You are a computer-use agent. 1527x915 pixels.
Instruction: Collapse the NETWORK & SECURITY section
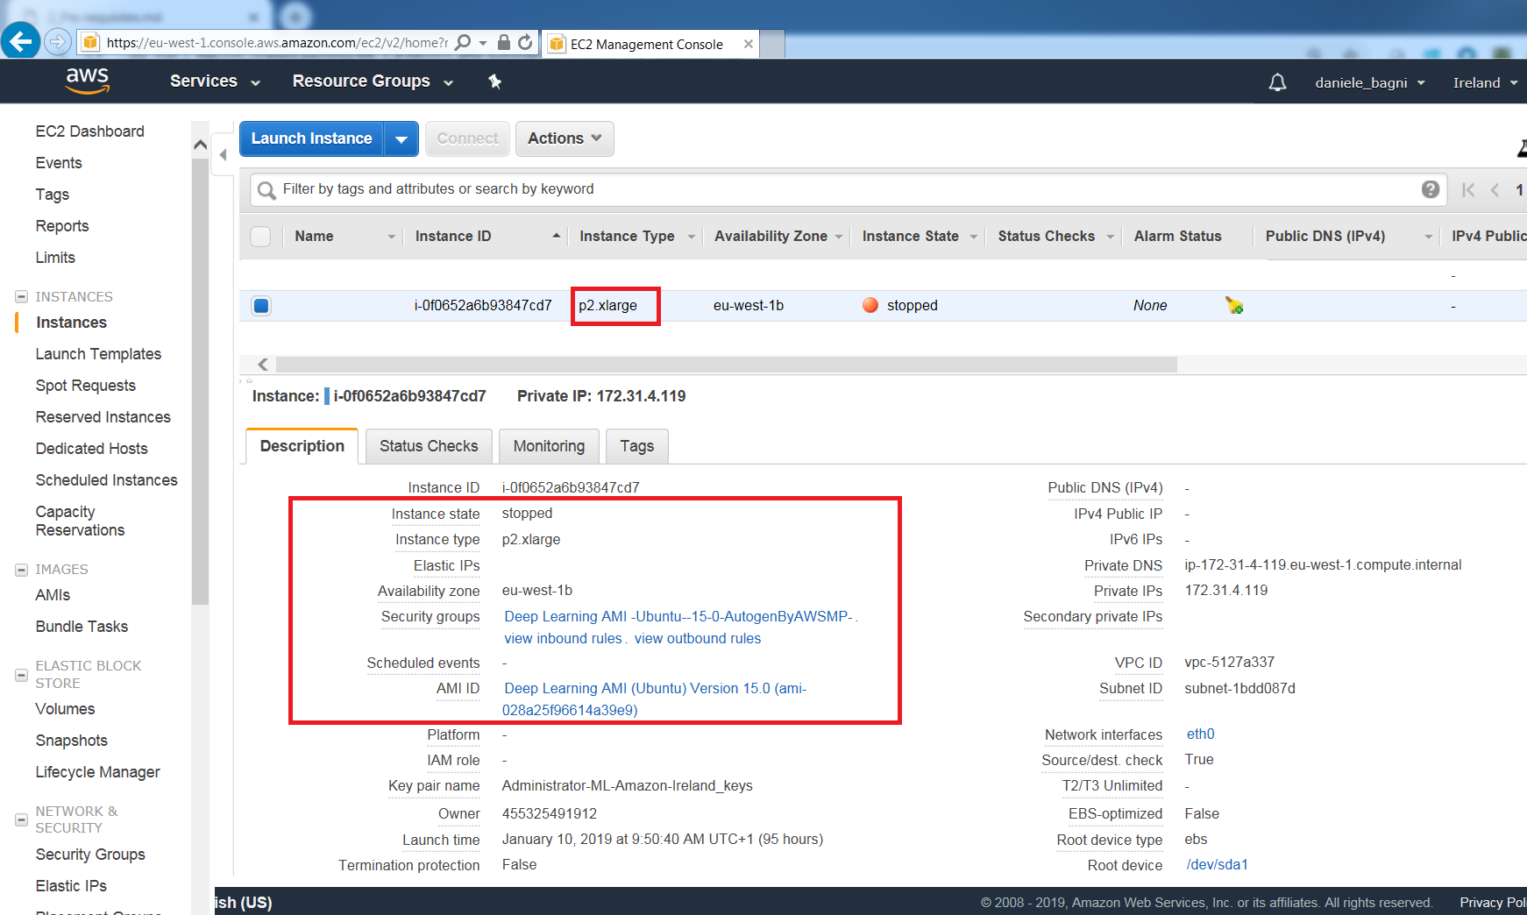click(x=21, y=820)
